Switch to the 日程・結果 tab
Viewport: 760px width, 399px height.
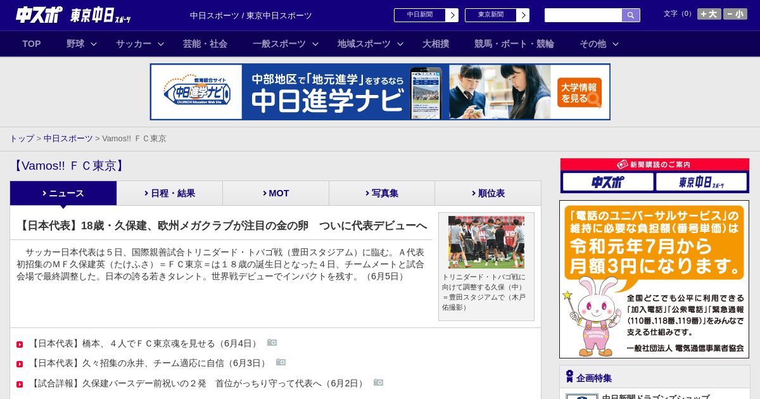point(170,193)
